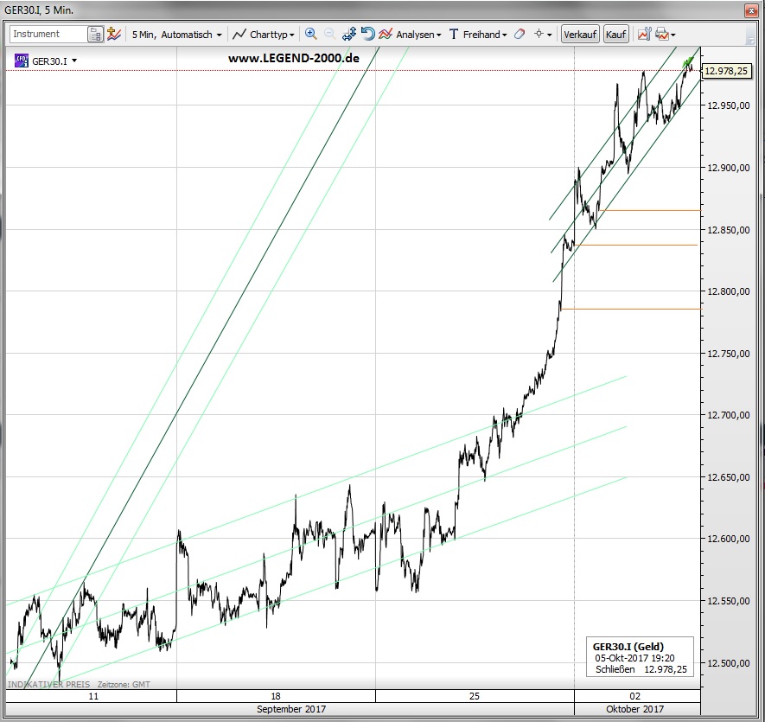Click the window title GER30.I, 5 Min.
The width and height of the screenshot is (765, 722).
click(39, 10)
